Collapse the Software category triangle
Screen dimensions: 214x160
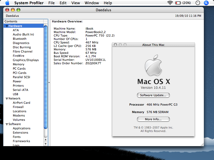tap(7, 124)
